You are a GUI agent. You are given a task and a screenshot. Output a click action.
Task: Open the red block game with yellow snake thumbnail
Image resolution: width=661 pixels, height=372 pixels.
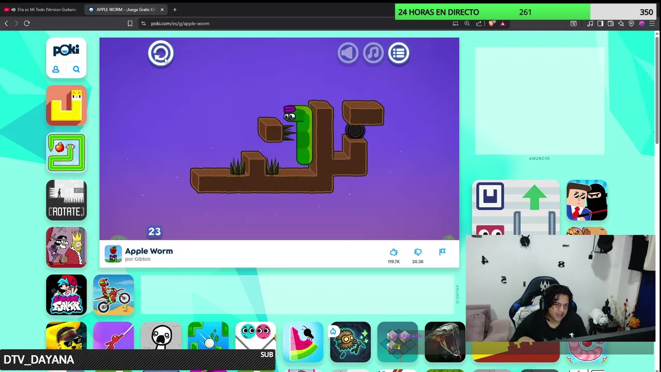point(66,105)
